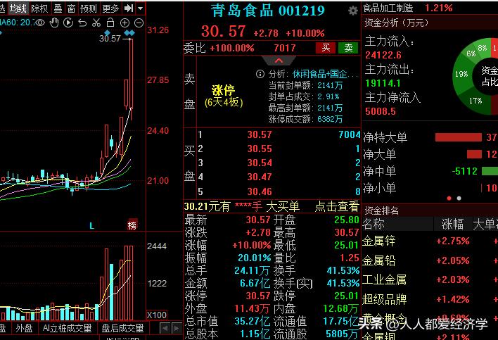Expand the order book with red chevron
This screenshot has height=340, width=498.
click(x=279, y=61)
